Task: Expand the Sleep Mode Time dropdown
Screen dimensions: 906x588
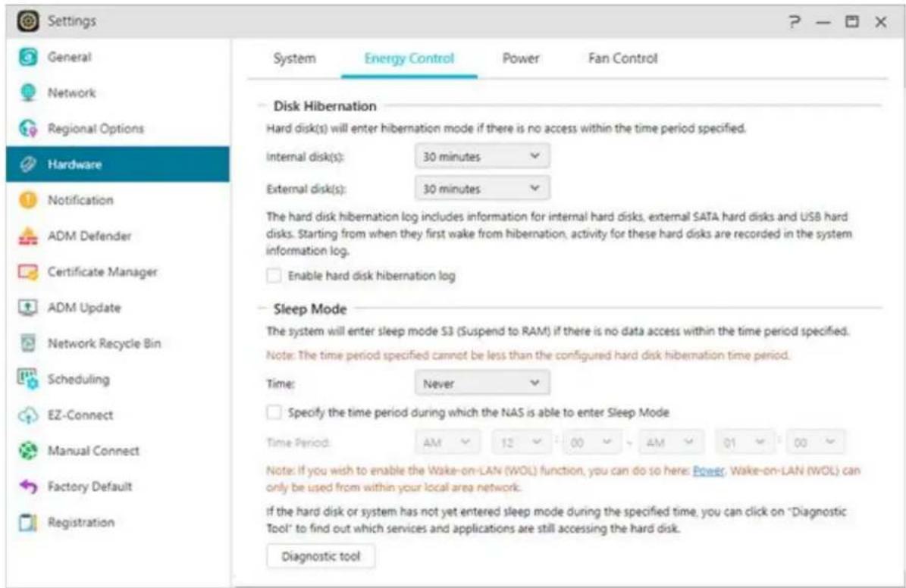Action: [481, 383]
